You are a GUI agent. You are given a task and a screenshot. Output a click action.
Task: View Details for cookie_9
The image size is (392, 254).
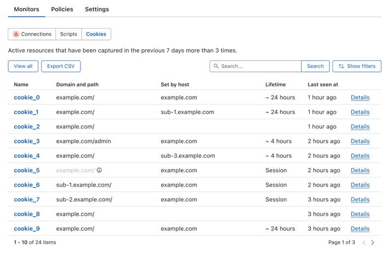(x=360, y=228)
